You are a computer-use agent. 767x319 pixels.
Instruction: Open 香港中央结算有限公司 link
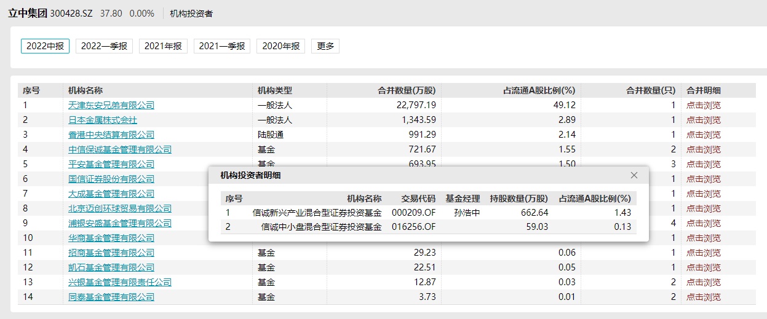coord(111,135)
